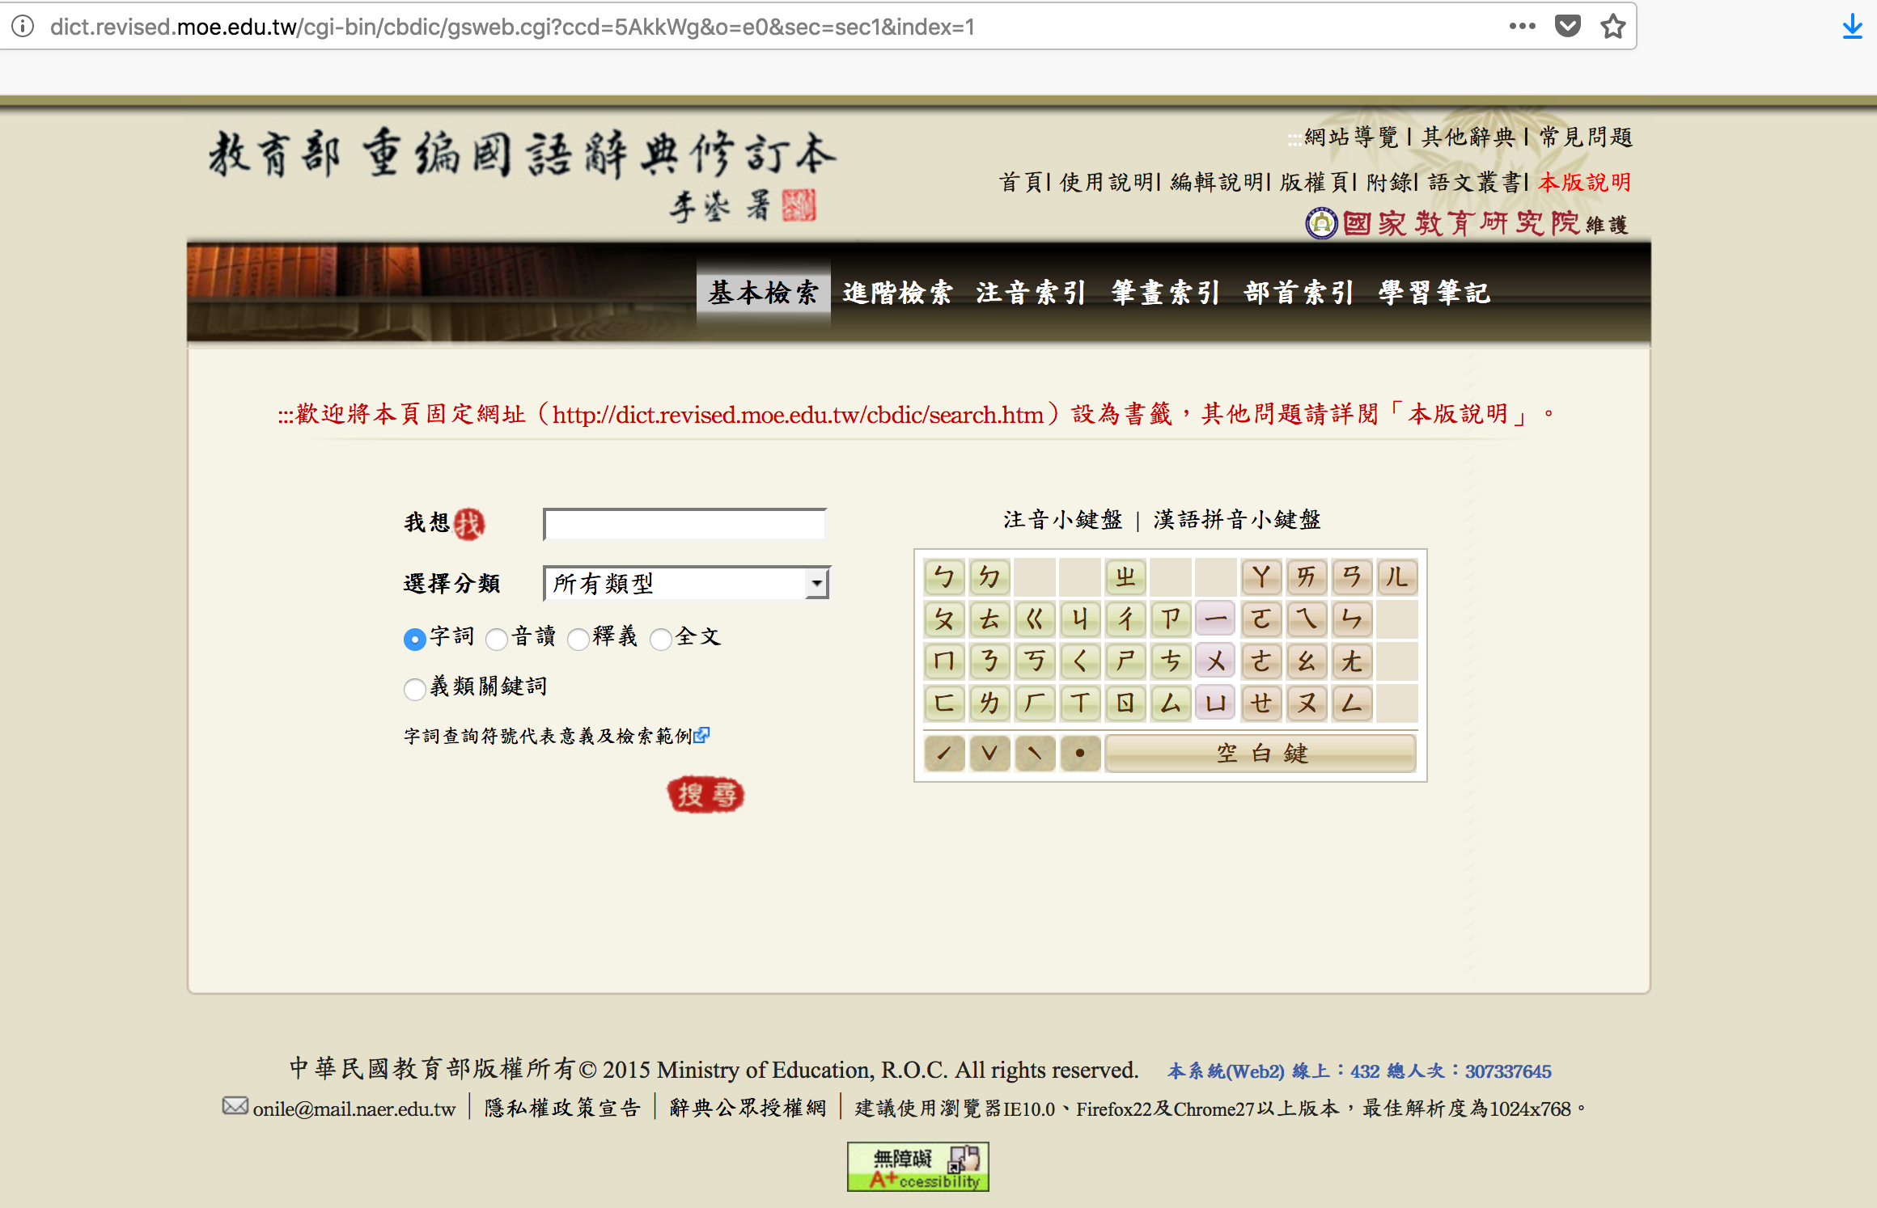Open the 附錄 link
1877x1208 pixels.
click(1389, 183)
